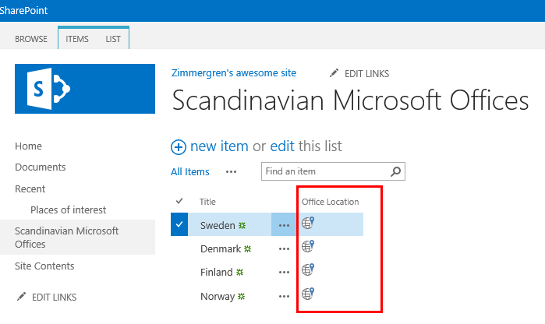Click Office Location column header
The image size is (545, 324).
point(331,202)
